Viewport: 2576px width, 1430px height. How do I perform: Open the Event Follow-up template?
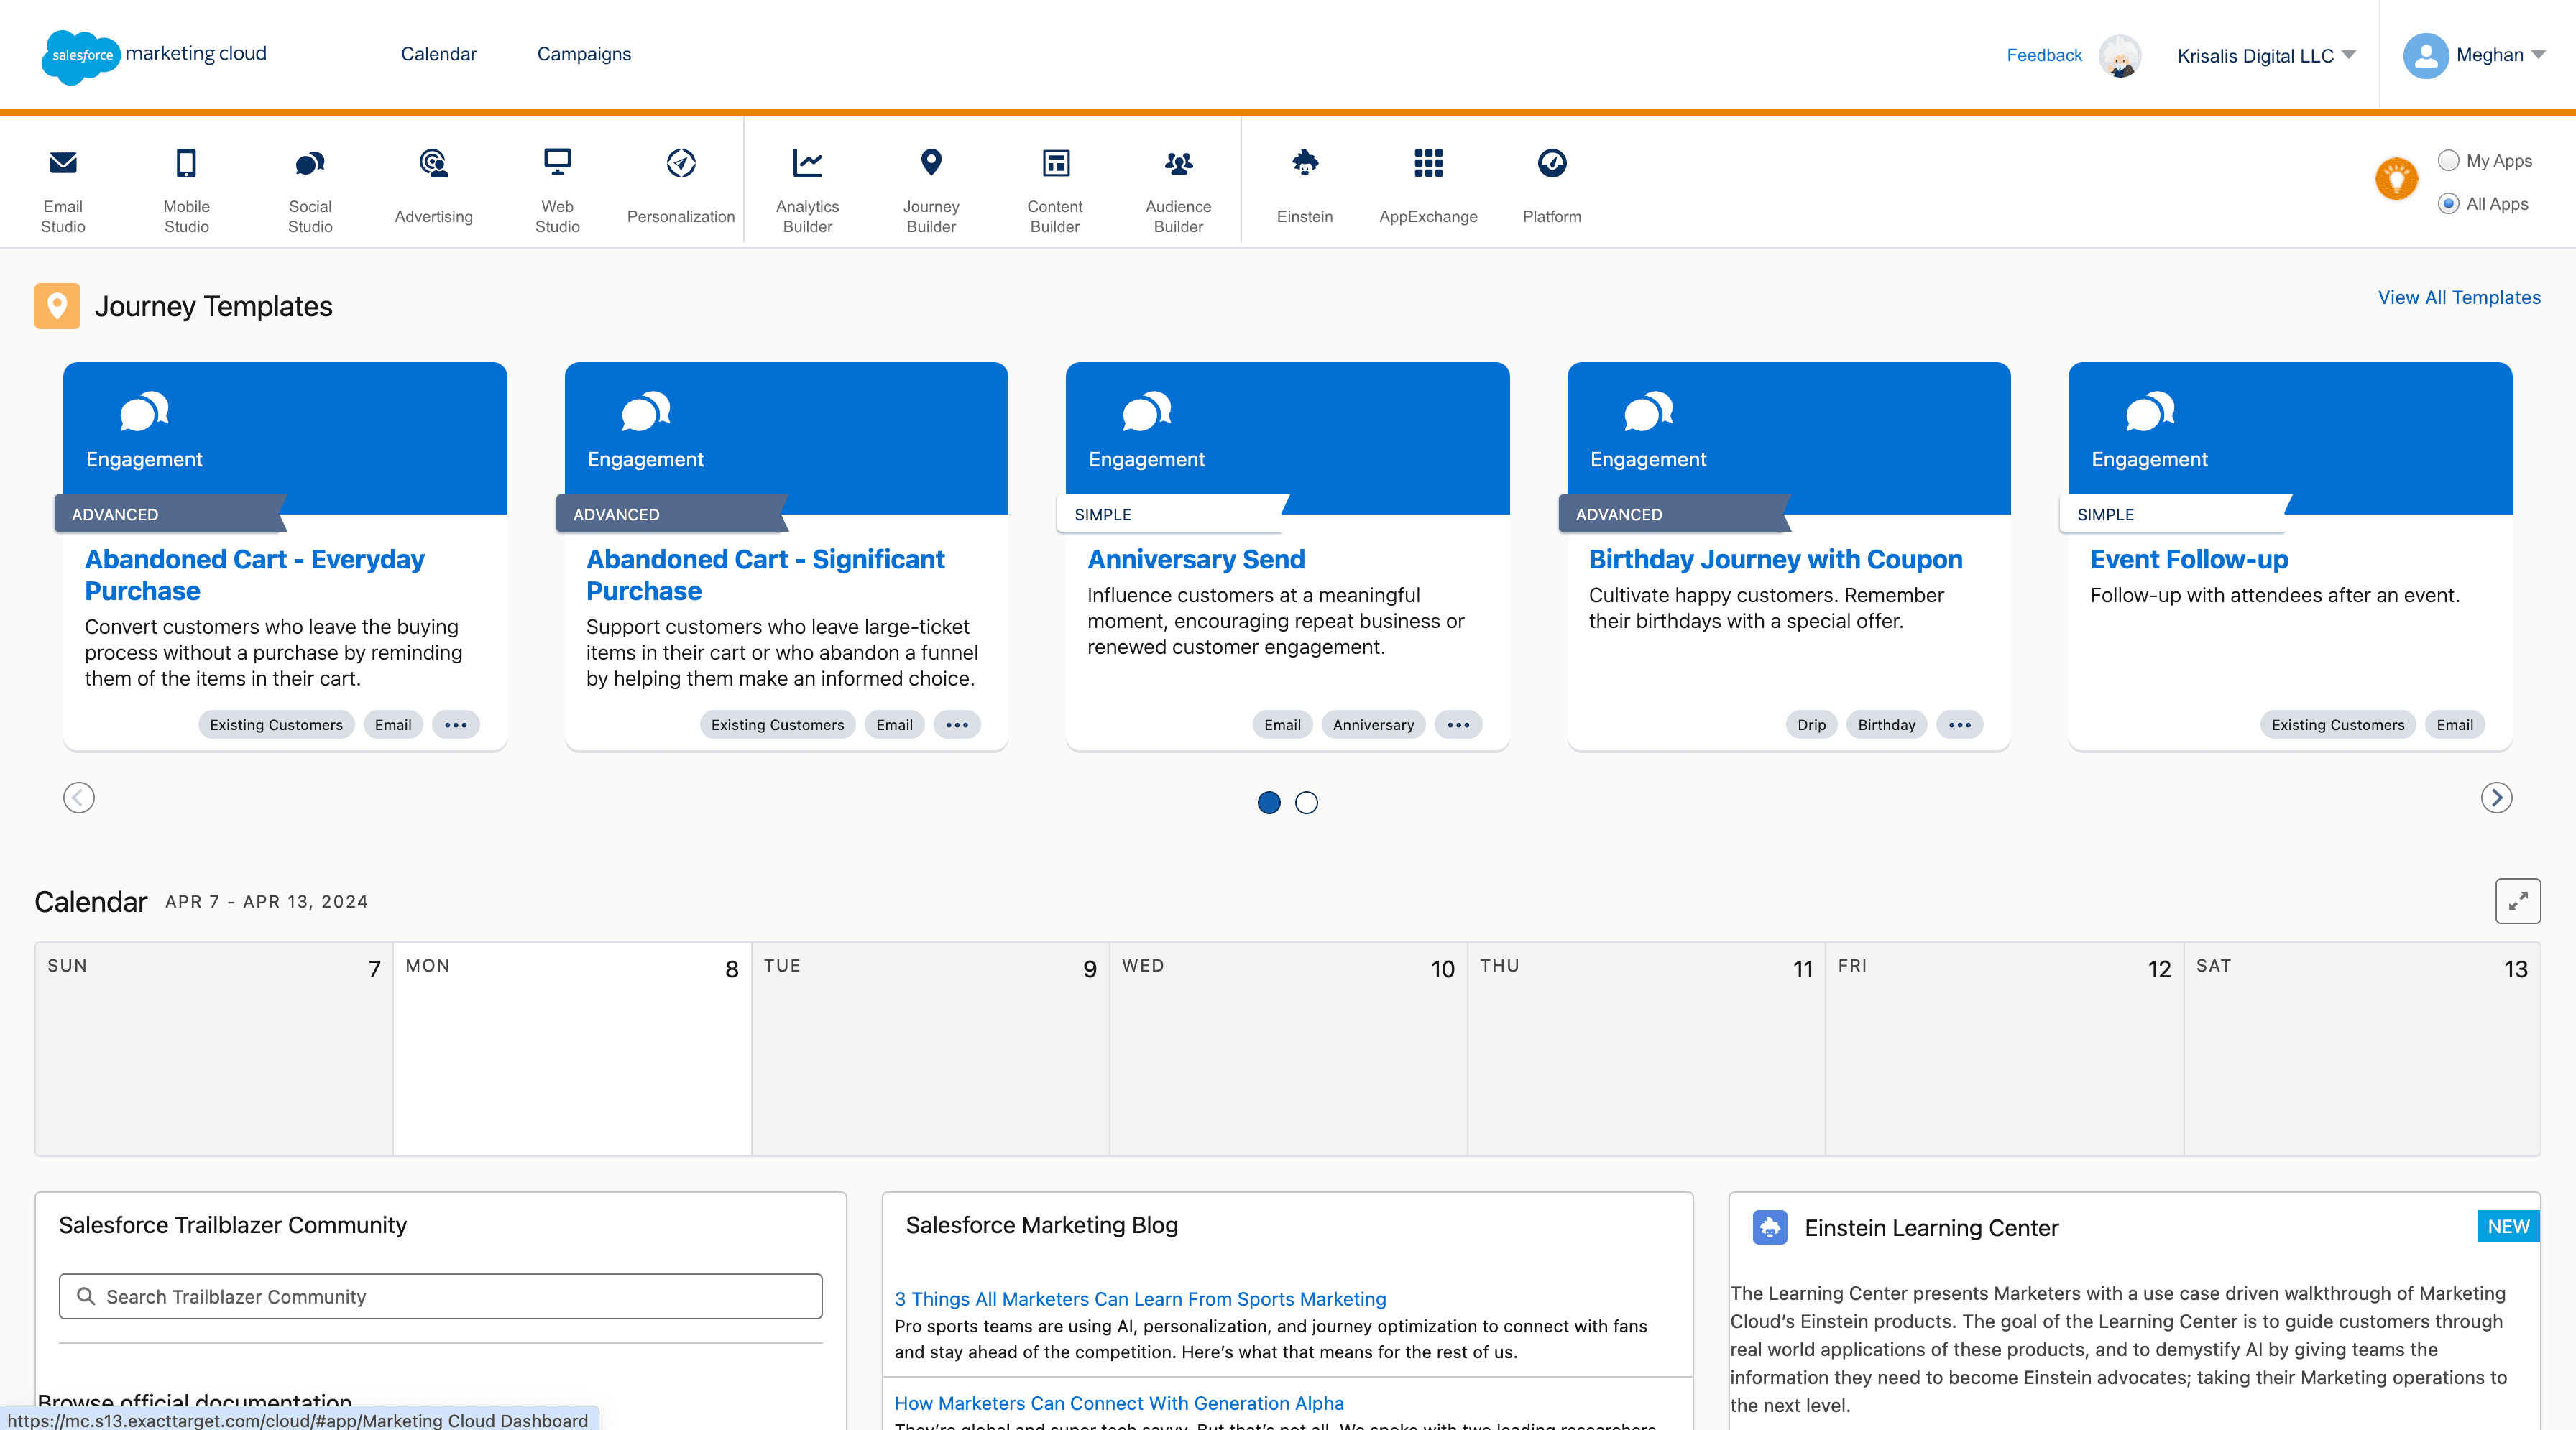click(2189, 559)
